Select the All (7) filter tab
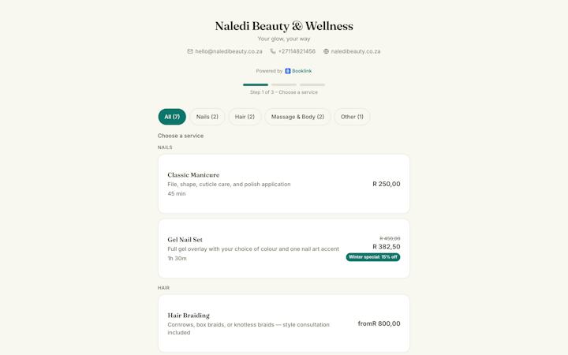This screenshot has height=355, width=568. coord(172,117)
